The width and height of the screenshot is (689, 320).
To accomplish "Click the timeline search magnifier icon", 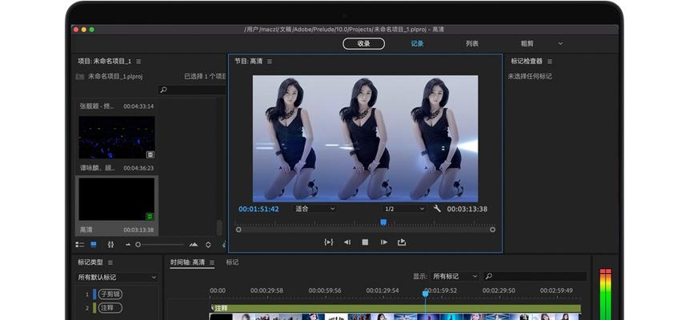I will [489, 277].
